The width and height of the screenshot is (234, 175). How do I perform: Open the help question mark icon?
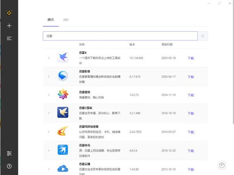coord(9,166)
